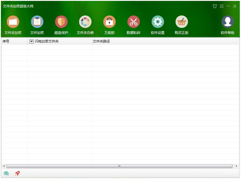Open the 数据粉碎 data shredder scissors icon
This screenshot has width=241, height=179.
pos(134,22)
